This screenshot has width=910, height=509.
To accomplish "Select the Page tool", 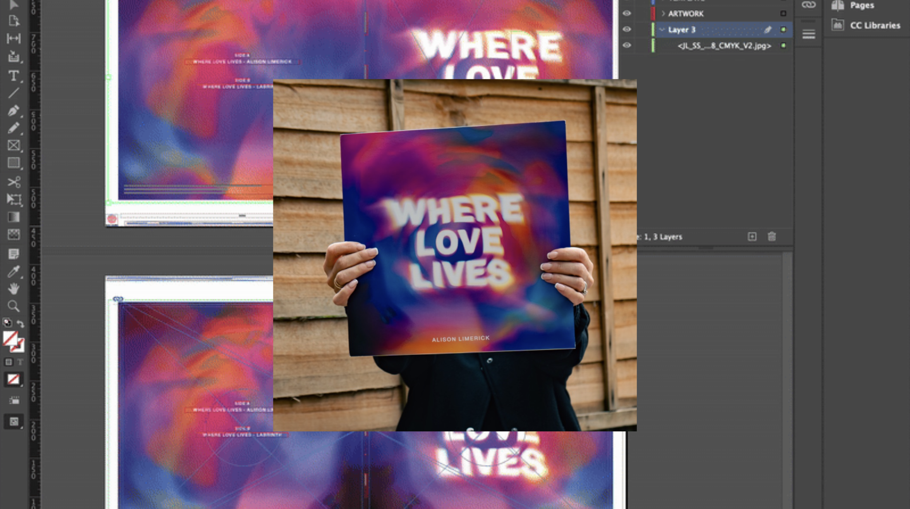I will (14, 21).
